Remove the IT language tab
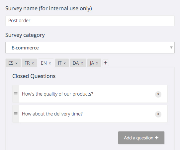180x150 pixels. tap(65, 63)
